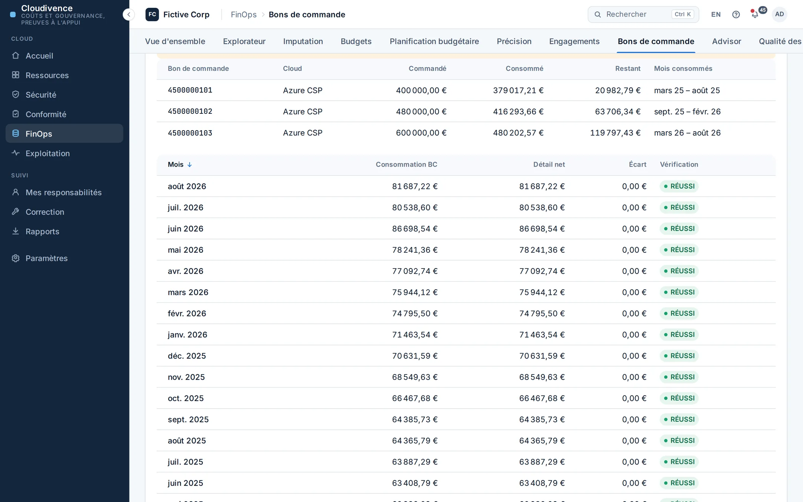
Task: Open the Advisor tab
Action: tap(726, 41)
